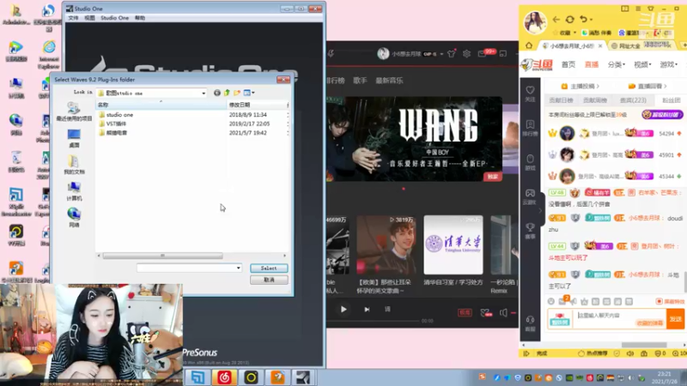The image size is (687, 386).
Task: Switch to 歌手 tab in music player
Action: pos(360,81)
